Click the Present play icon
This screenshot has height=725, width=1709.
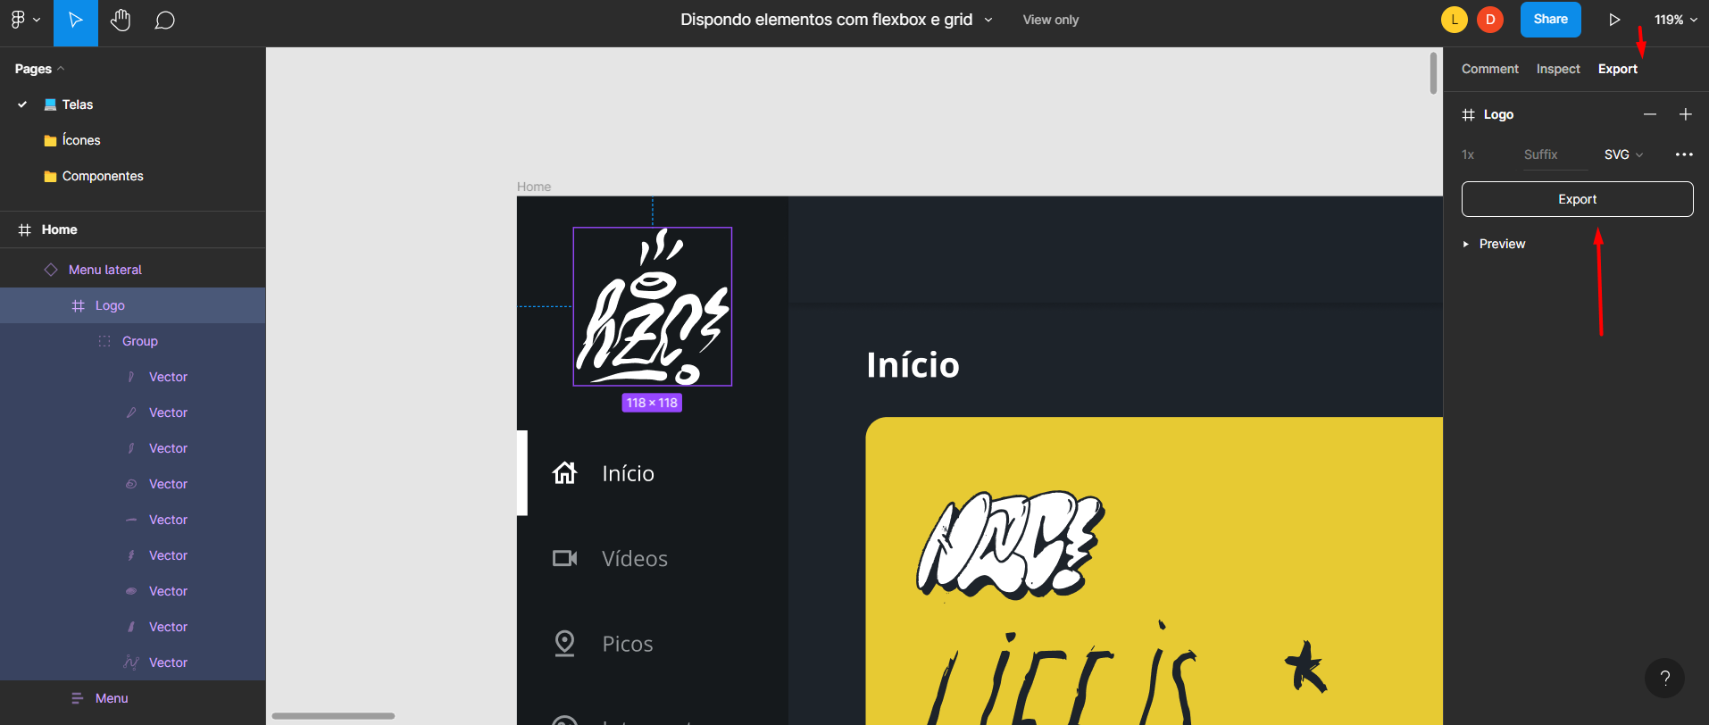[x=1614, y=20]
